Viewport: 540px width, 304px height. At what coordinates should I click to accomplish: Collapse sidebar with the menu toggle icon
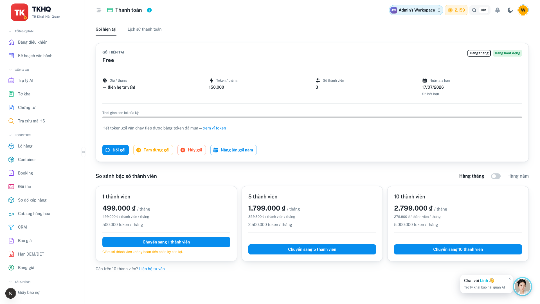pyautogui.click(x=99, y=10)
